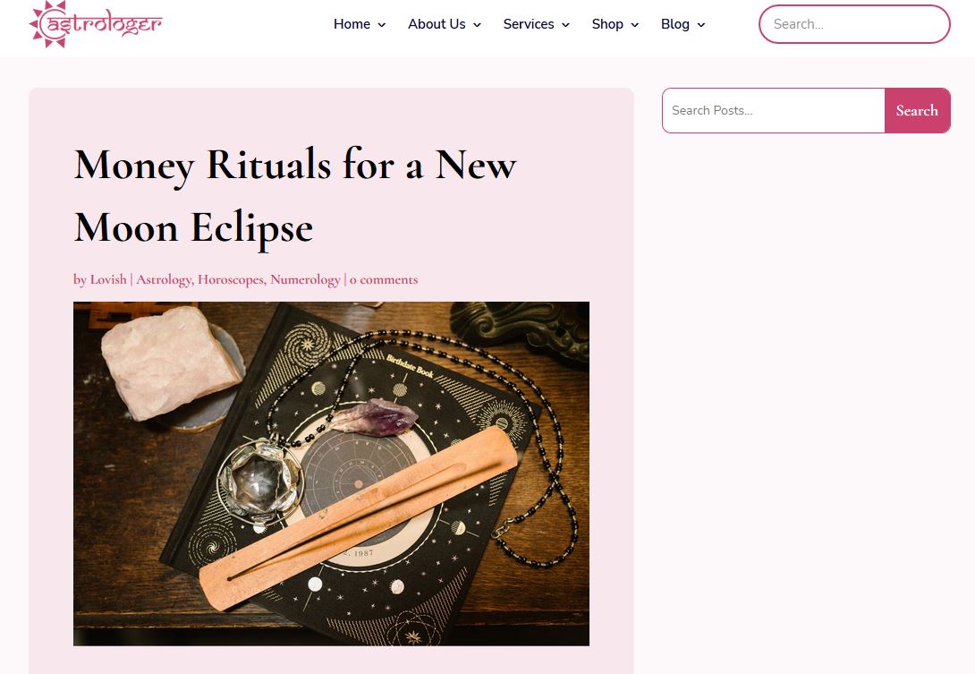Click the pink Search button
This screenshot has width=975, height=674.
pos(917,110)
